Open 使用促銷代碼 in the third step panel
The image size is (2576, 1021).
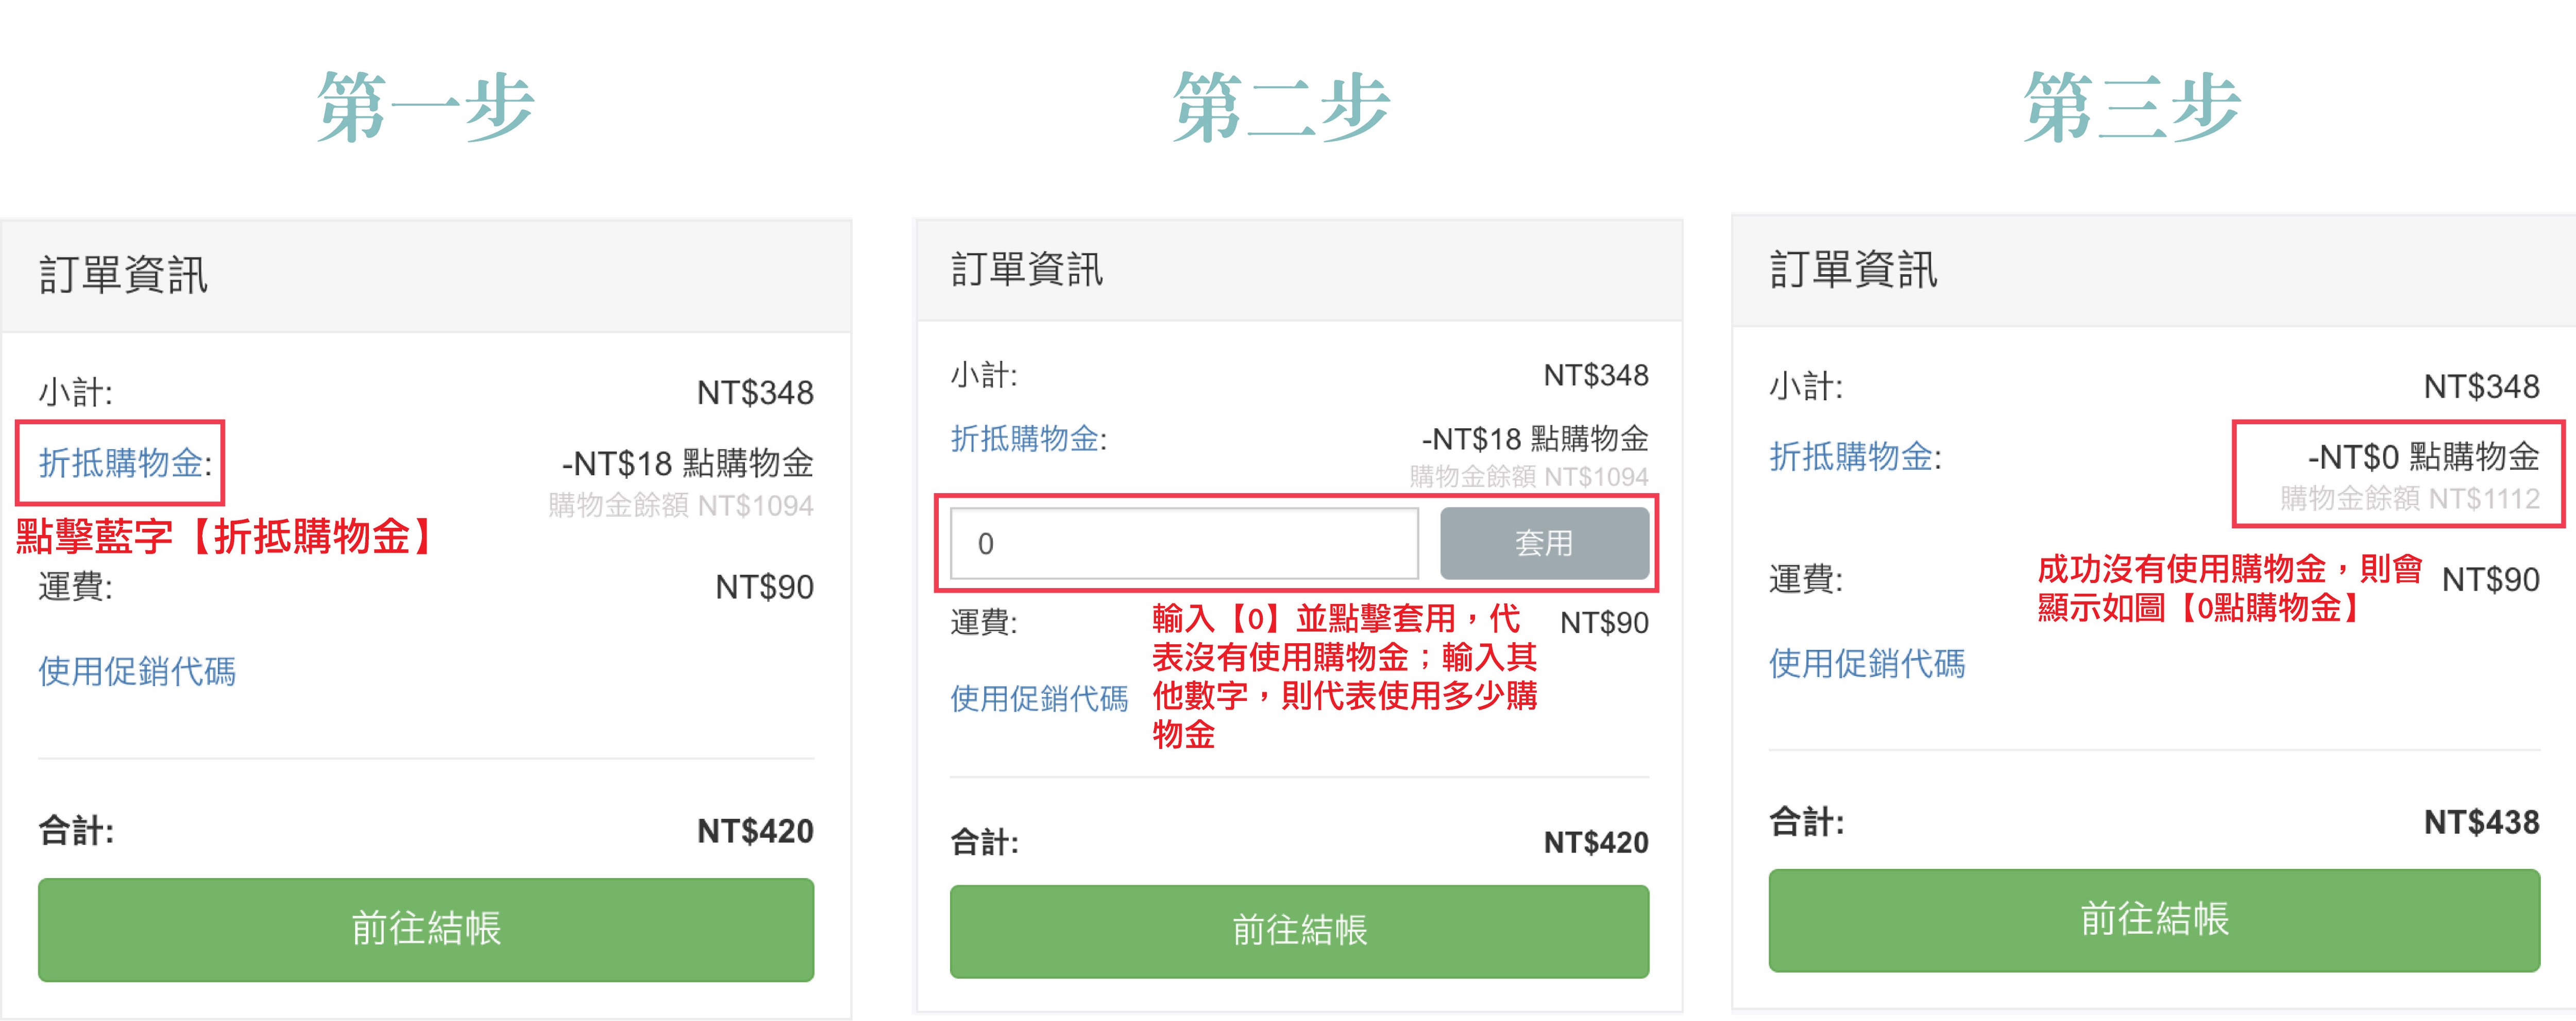(1866, 663)
